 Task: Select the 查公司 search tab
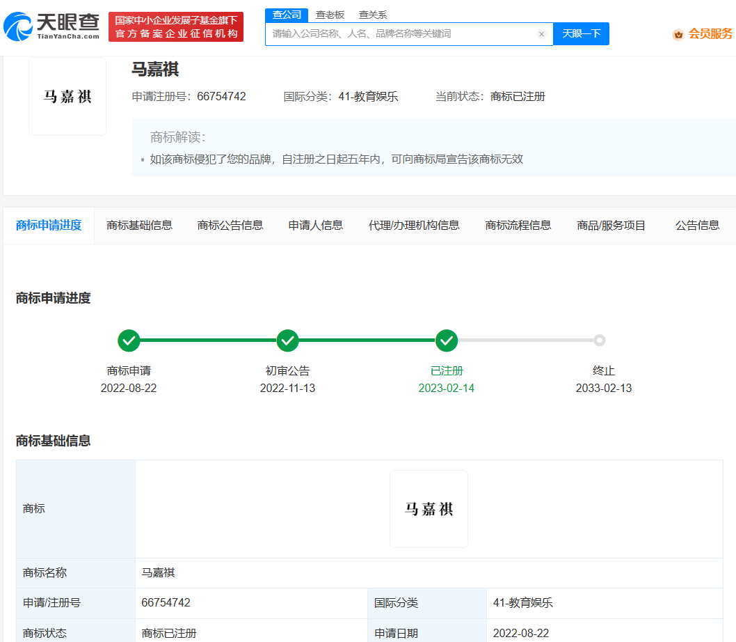coord(287,15)
